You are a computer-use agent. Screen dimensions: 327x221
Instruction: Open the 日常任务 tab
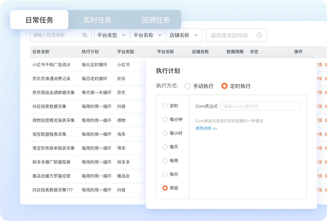[39, 20]
